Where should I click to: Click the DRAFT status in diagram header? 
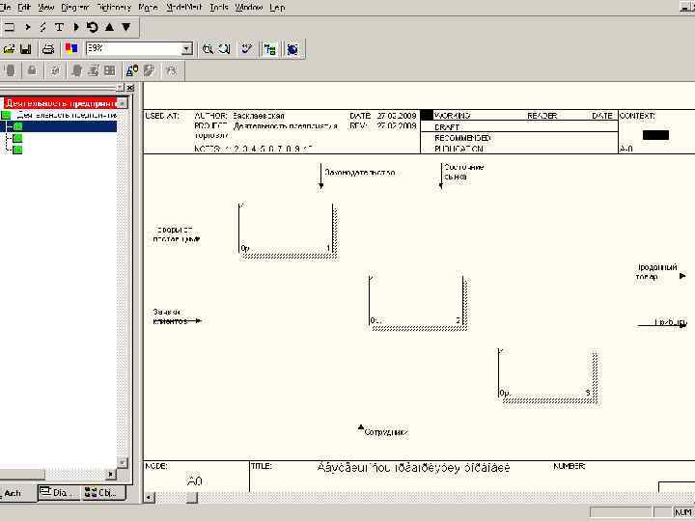[x=447, y=127]
